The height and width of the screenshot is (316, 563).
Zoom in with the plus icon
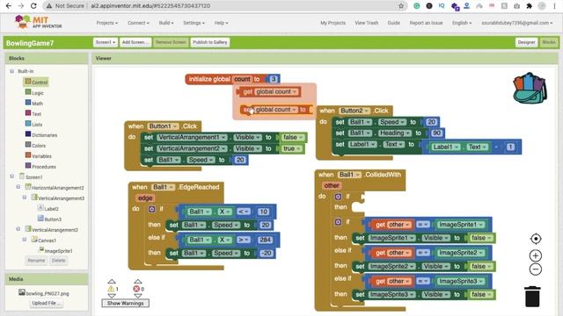click(x=536, y=255)
